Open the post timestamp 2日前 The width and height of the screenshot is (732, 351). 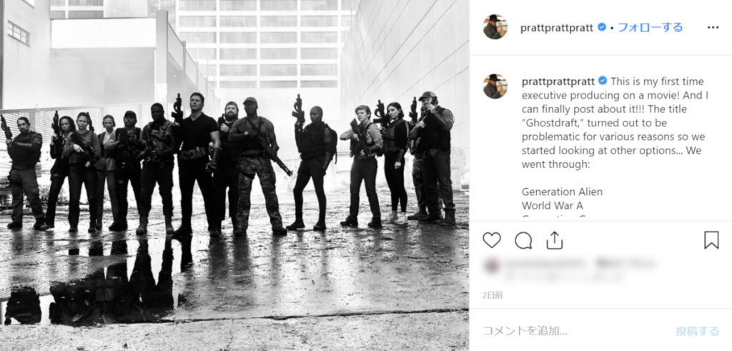tap(493, 295)
